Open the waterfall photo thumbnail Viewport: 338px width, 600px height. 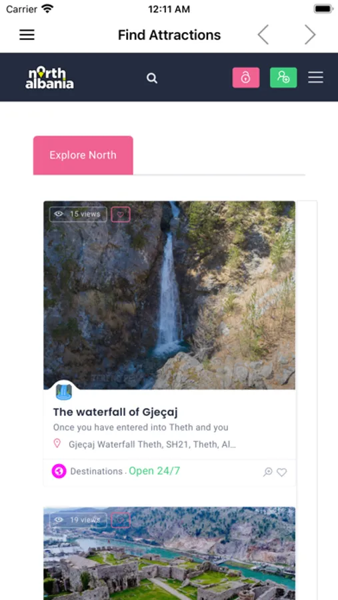pos(169,295)
